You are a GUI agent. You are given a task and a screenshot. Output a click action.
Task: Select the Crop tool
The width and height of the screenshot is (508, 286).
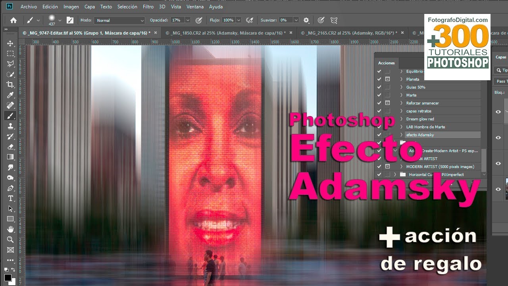pyautogui.click(x=10, y=85)
